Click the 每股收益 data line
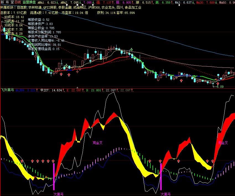 tap(38, 20)
